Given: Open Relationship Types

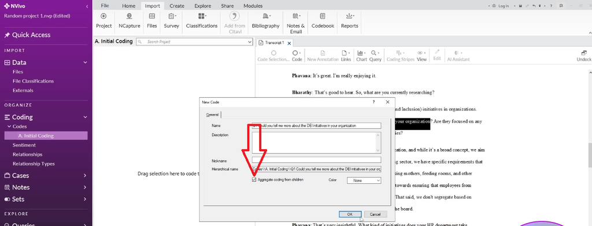Looking at the screenshot, I should click(x=34, y=164).
